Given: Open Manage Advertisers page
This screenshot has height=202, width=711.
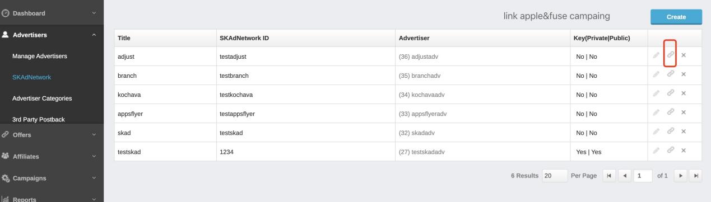Looking at the screenshot, I should [40, 56].
